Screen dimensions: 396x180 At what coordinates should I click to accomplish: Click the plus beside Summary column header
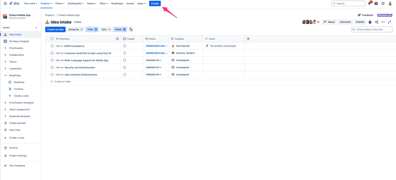click(x=117, y=39)
